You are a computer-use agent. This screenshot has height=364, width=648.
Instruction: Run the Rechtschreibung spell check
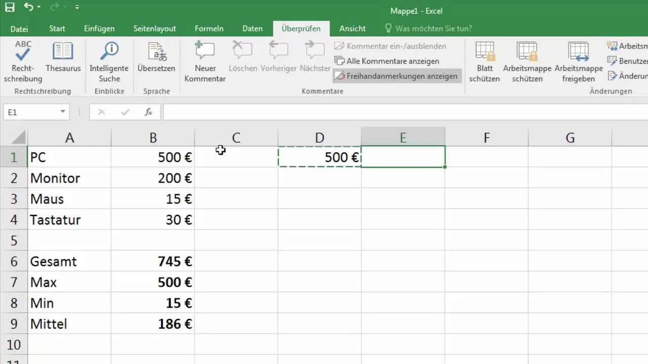click(x=23, y=62)
